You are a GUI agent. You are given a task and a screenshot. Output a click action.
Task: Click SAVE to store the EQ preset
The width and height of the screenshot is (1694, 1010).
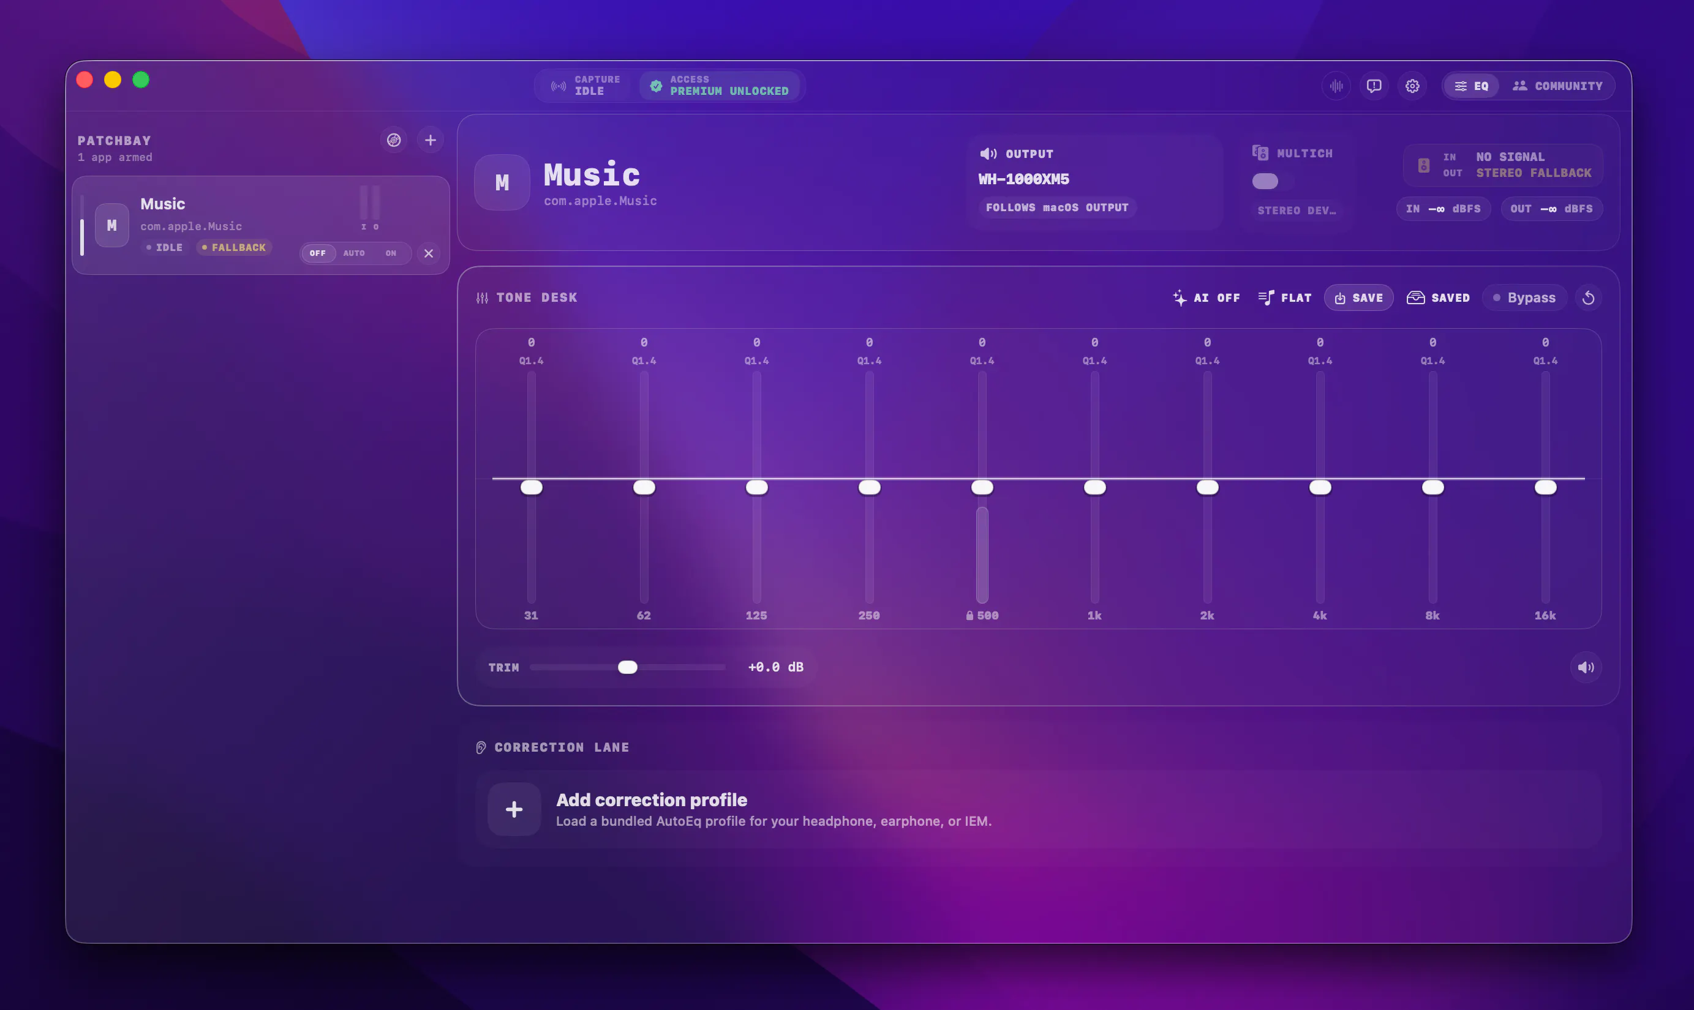pos(1358,298)
